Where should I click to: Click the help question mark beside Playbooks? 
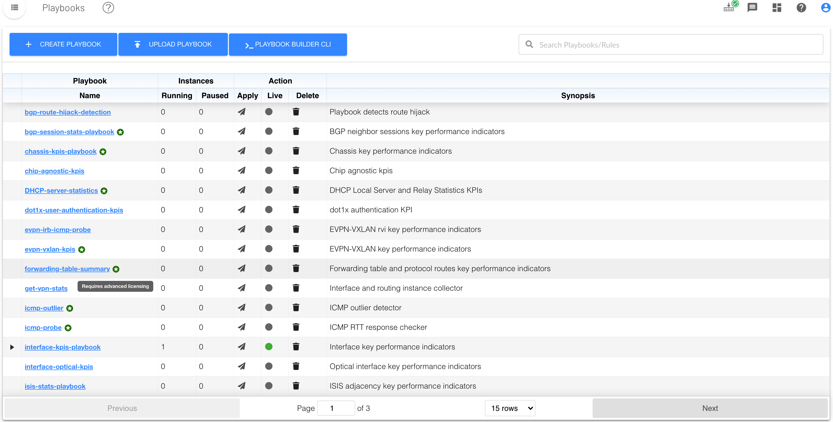pyautogui.click(x=108, y=8)
